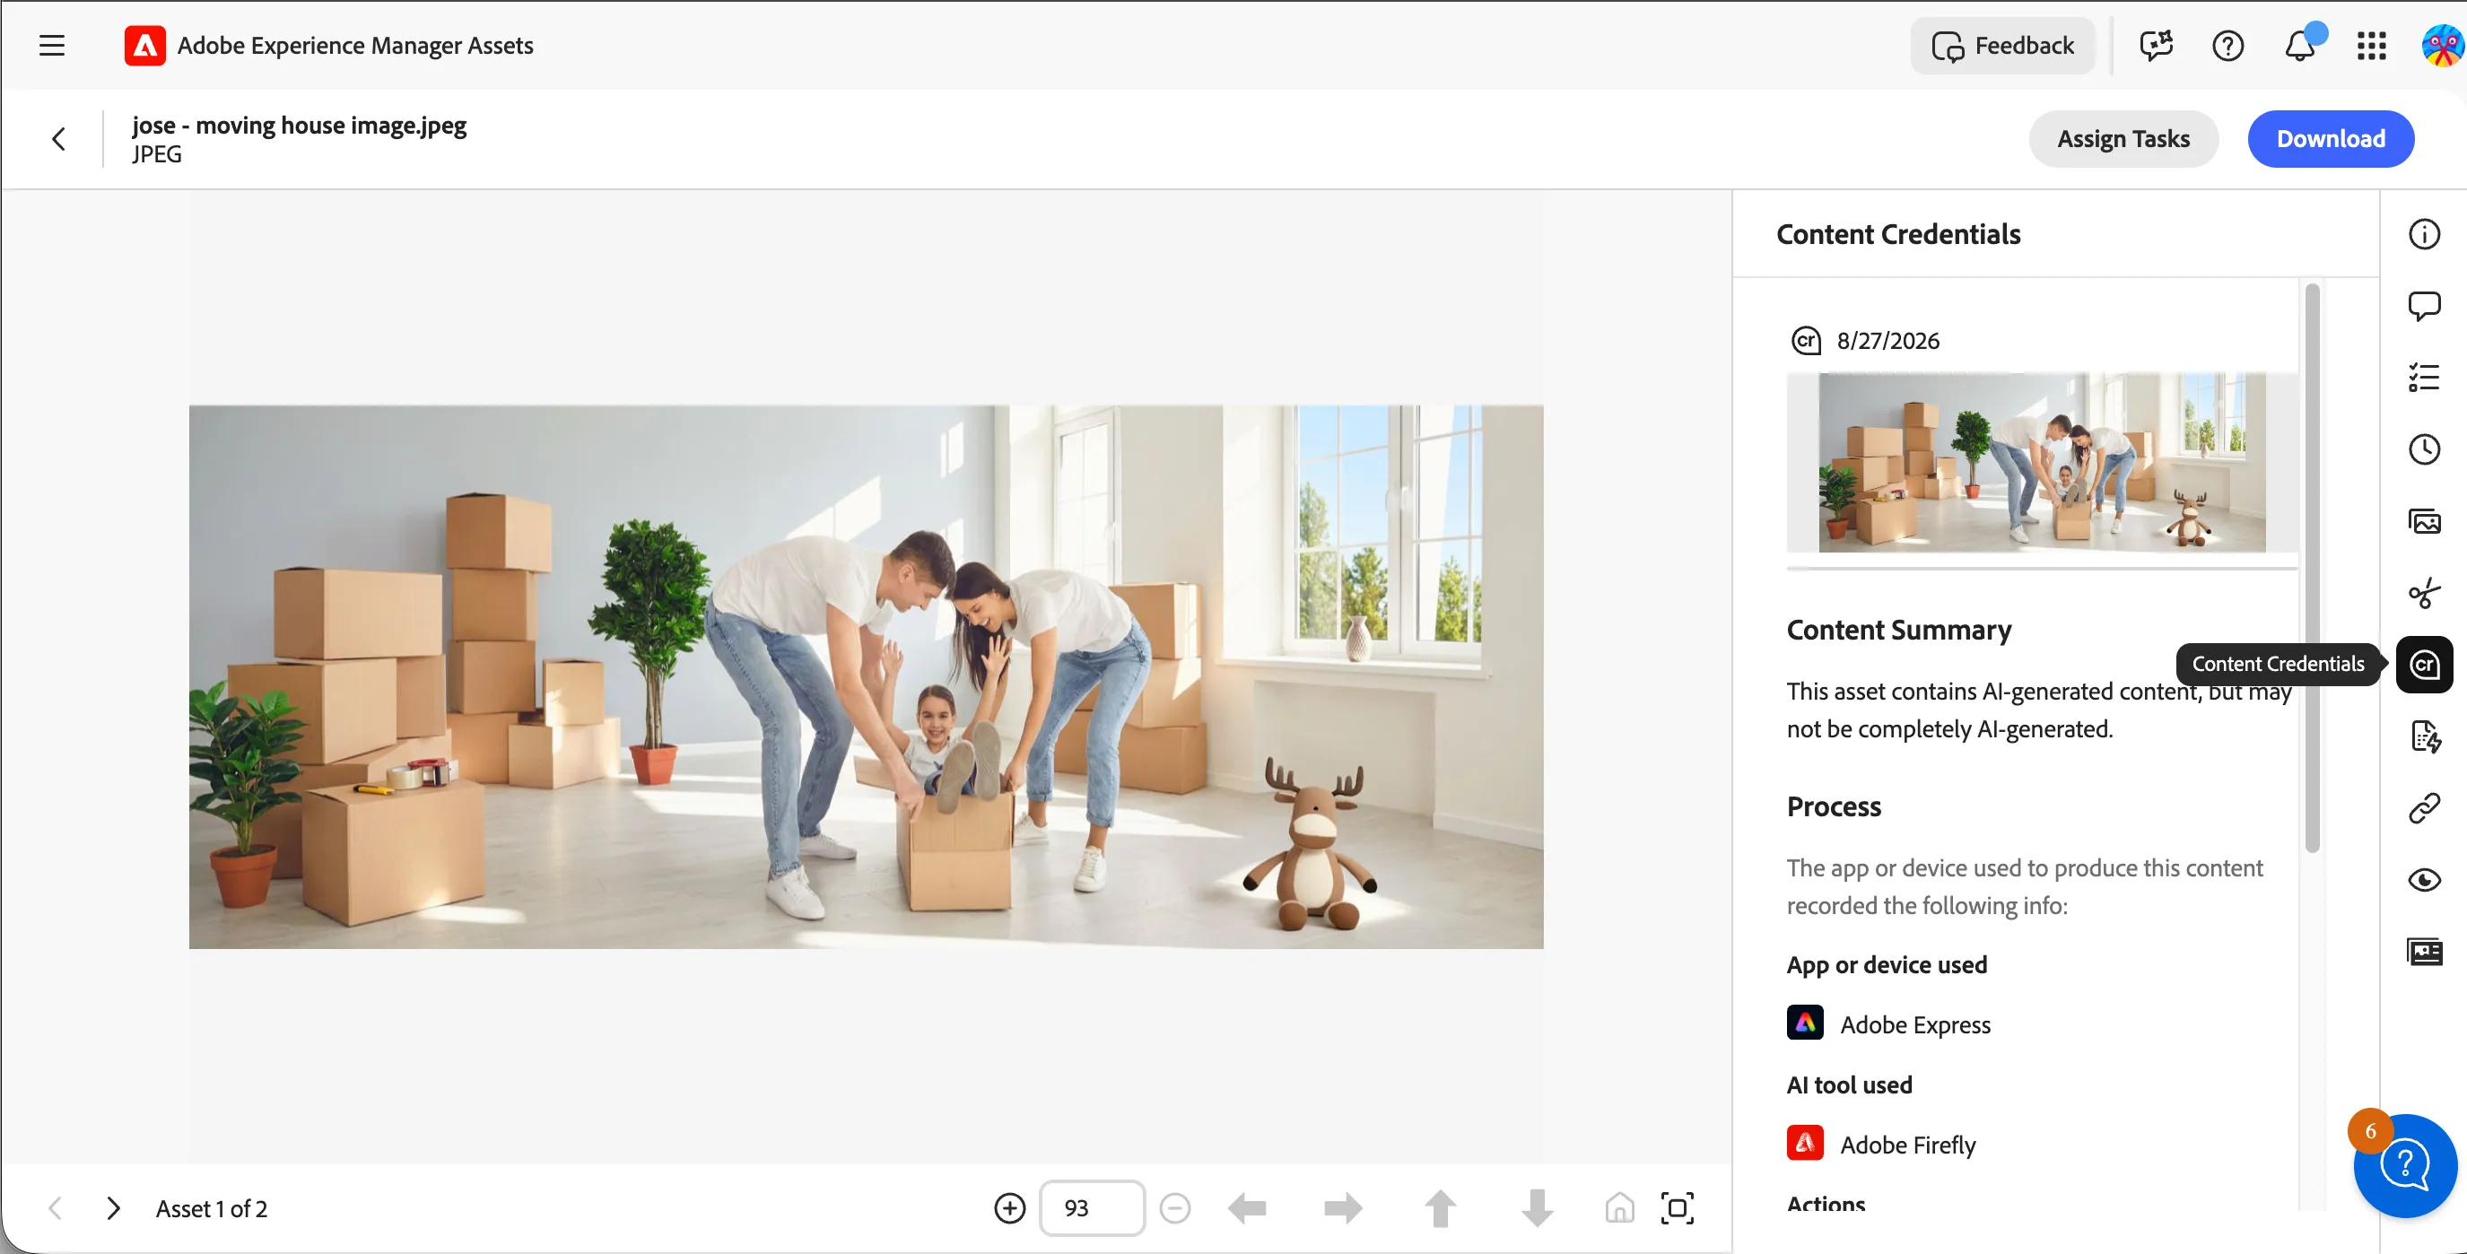
Task: Open the Feedback button
Action: (2002, 45)
